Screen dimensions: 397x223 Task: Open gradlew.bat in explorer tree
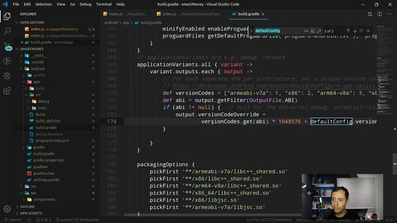tap(43, 173)
